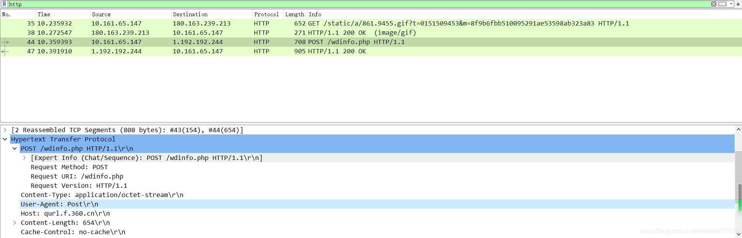Viewport: 742px width, 238px height.
Task: Collapse the POST /wdinfo.php request line node
Action: tap(15, 149)
